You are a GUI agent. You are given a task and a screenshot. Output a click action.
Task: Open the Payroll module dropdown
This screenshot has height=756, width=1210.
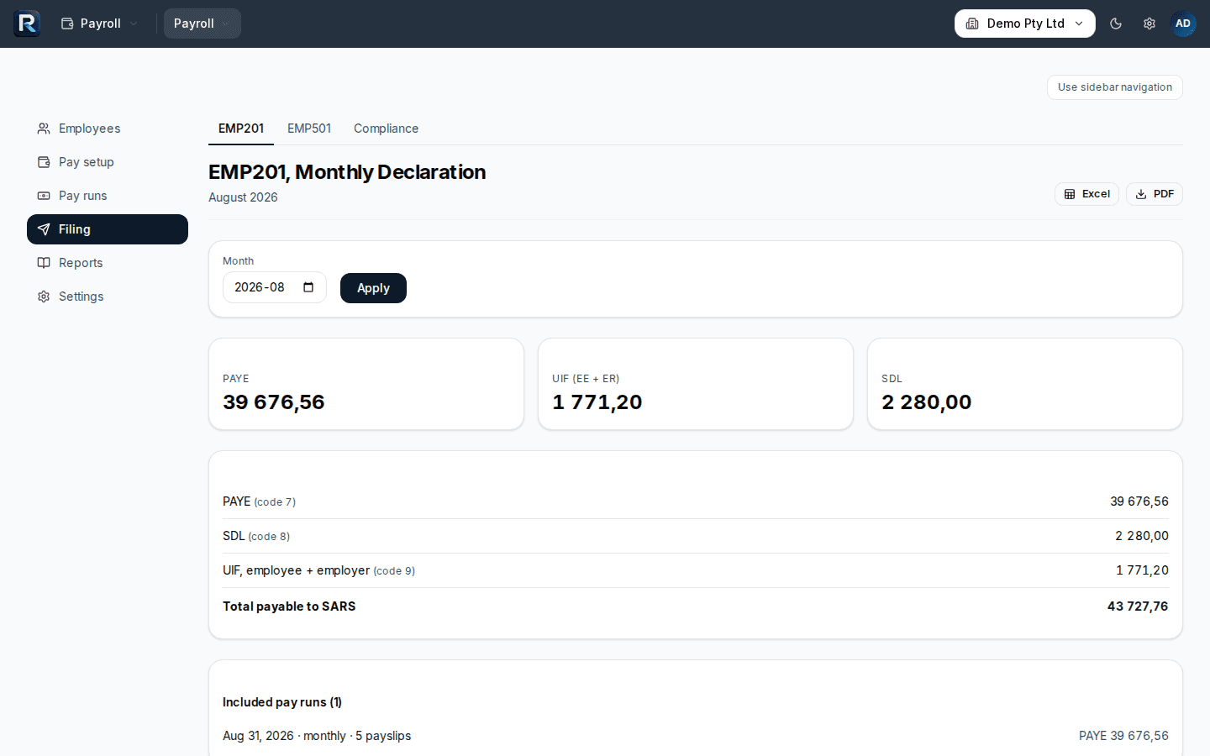(x=99, y=24)
